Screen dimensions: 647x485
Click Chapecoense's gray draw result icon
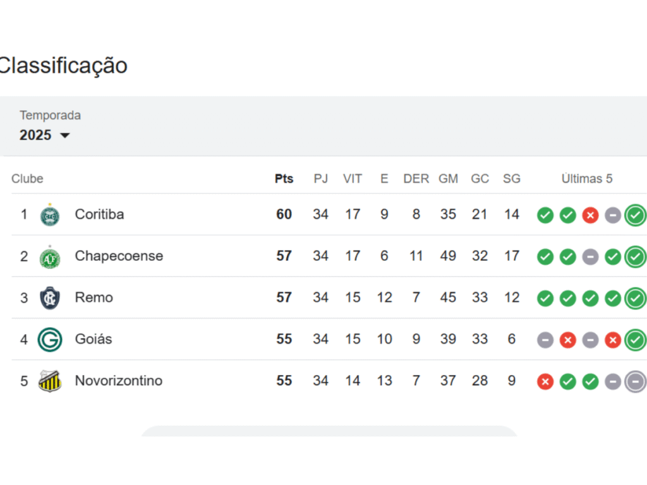tap(590, 257)
